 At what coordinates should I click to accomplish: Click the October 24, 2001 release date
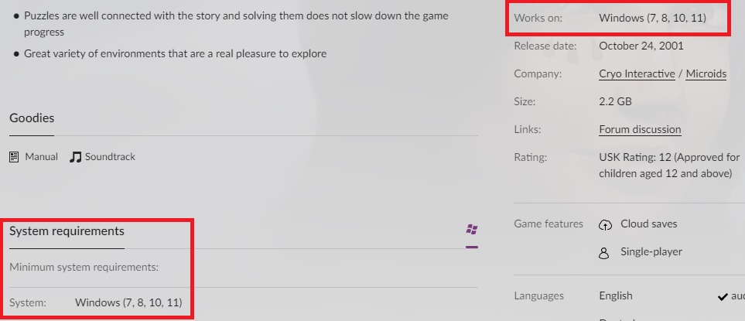[641, 46]
